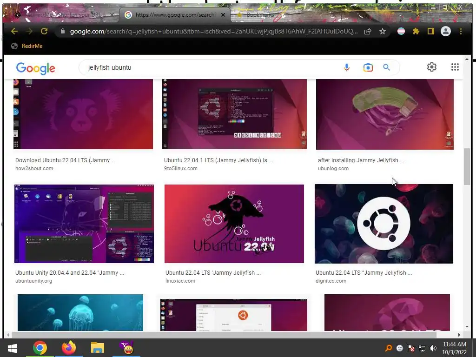
Task: Click the dignited.com source text
Action: pyautogui.click(x=331, y=281)
